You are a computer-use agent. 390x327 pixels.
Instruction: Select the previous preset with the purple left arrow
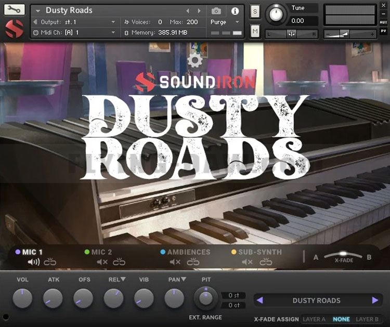pos(259,300)
